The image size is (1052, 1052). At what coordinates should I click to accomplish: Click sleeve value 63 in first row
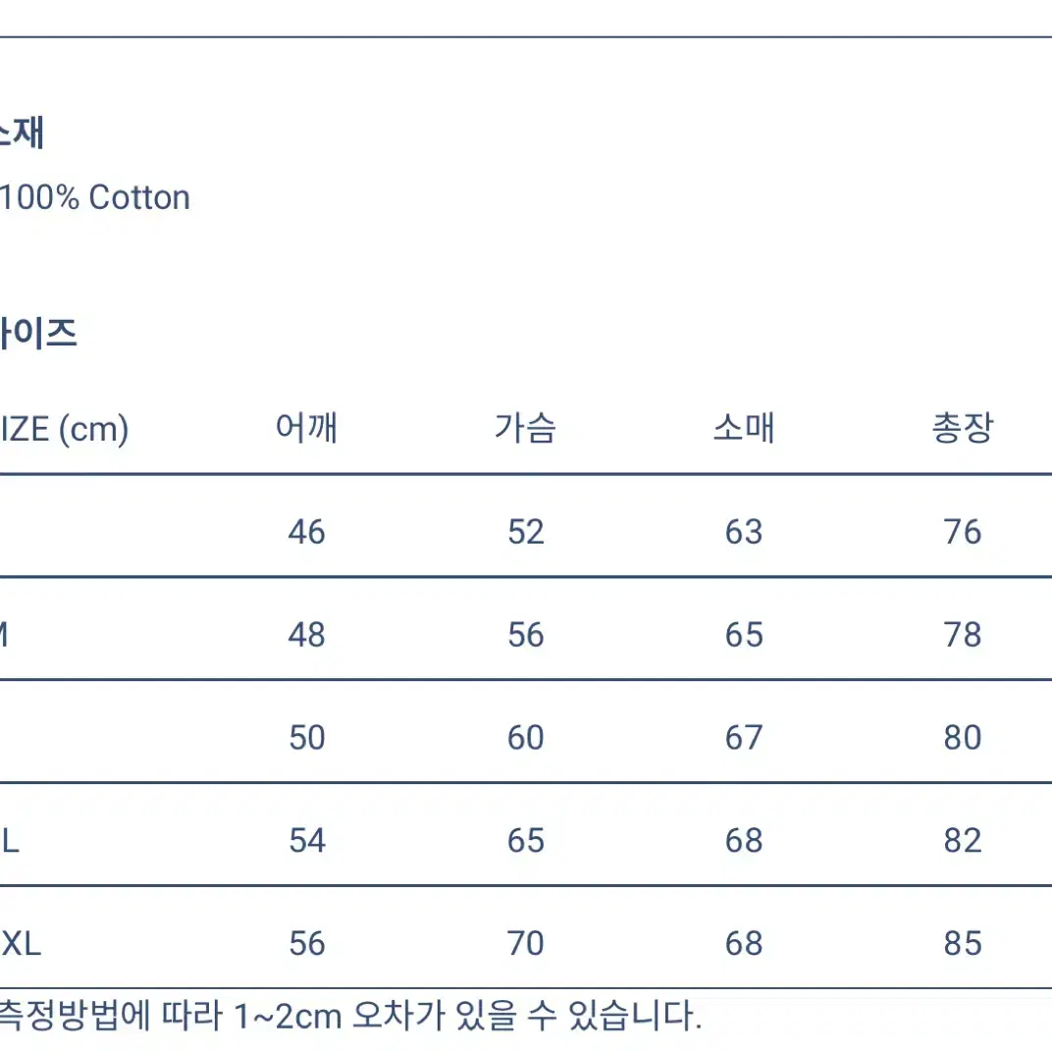(744, 532)
